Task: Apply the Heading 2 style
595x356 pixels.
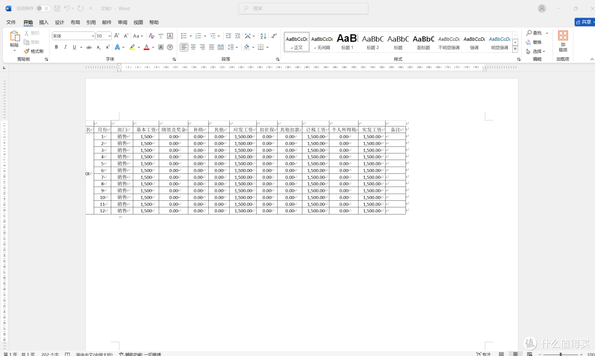Action: tap(372, 42)
